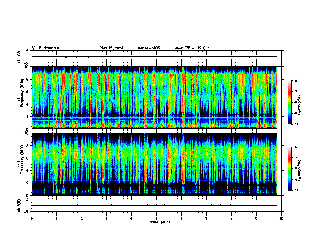
Task: Click the "2" kHz tick of ch.2 frequency axis
Action: [28, 183]
